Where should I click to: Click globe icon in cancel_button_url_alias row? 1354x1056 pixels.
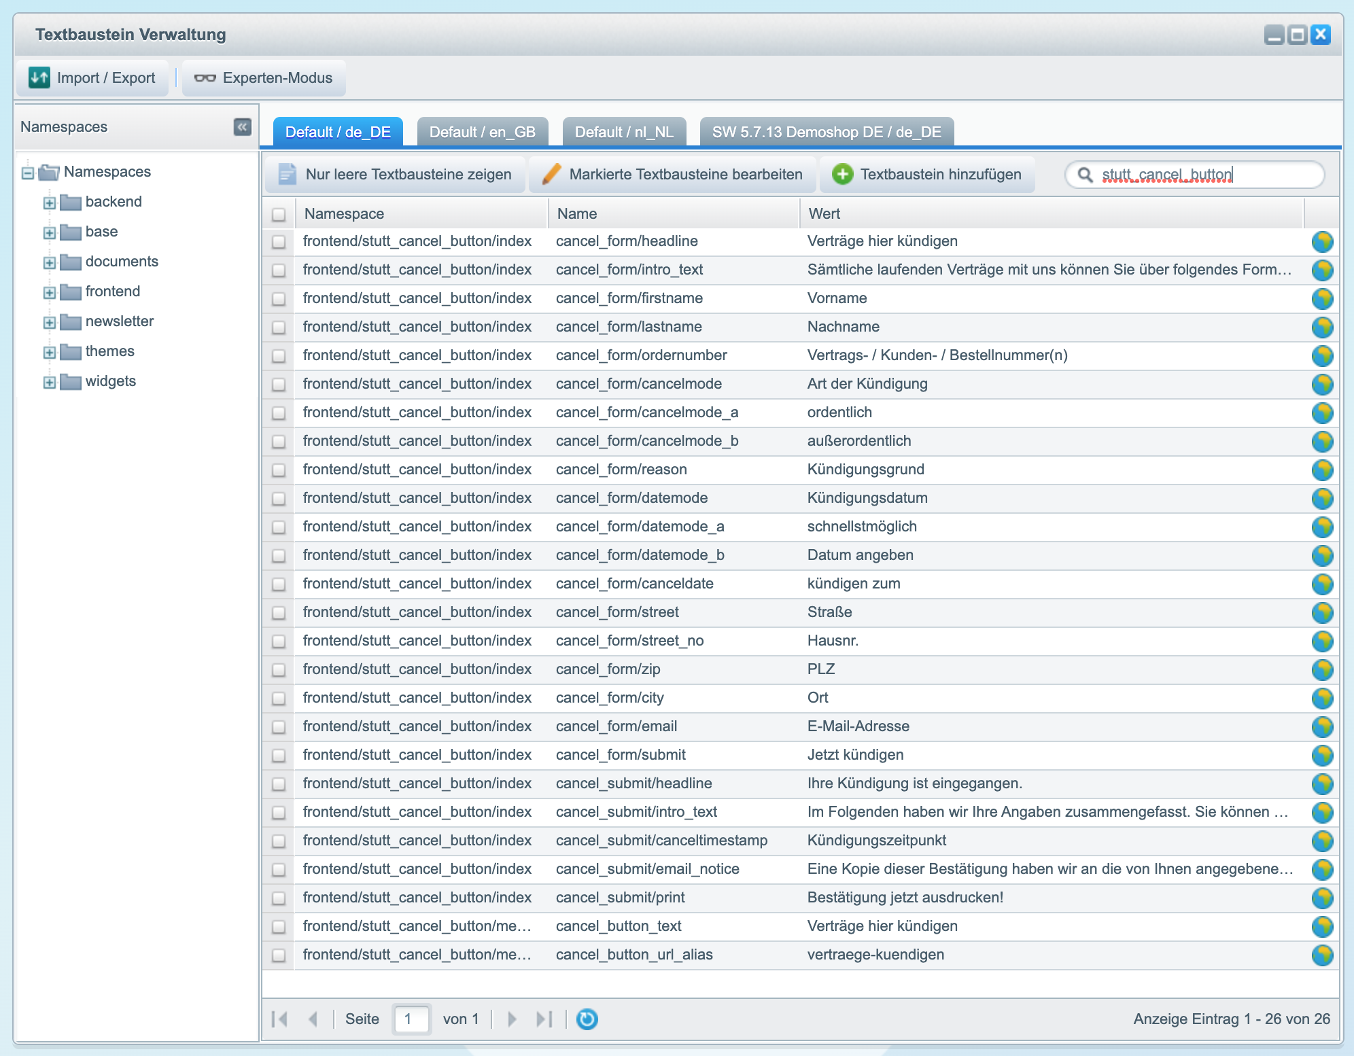[x=1322, y=955]
